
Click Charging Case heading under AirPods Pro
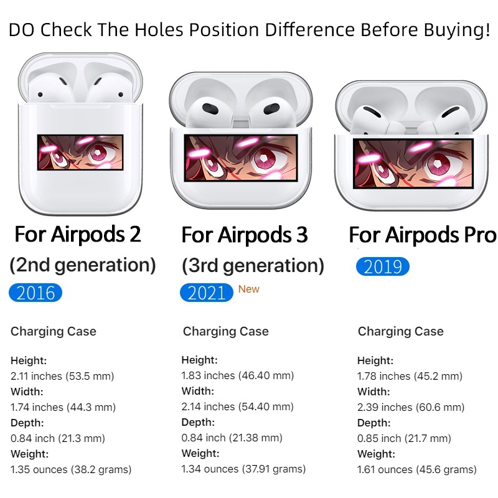pyautogui.click(x=400, y=332)
